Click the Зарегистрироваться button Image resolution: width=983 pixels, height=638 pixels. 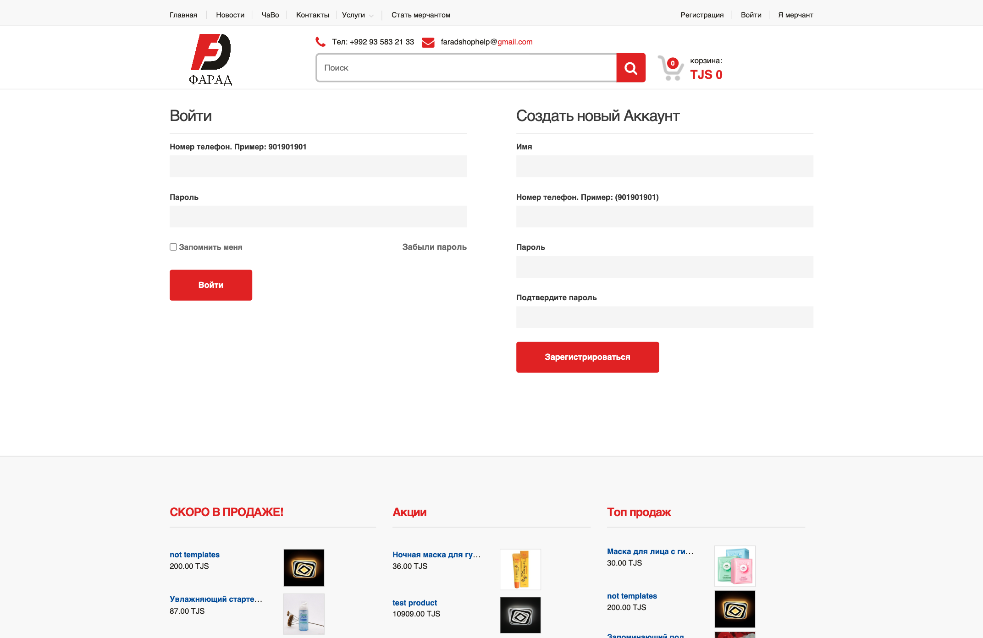tap(587, 357)
